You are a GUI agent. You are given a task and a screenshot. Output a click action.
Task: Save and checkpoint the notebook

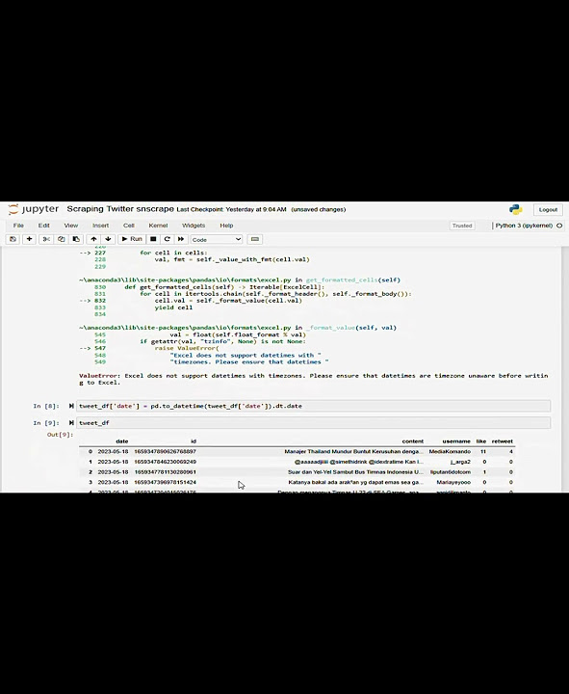[x=13, y=239]
